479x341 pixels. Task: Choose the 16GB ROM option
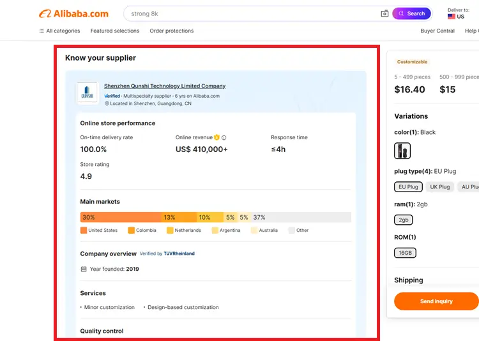point(405,253)
